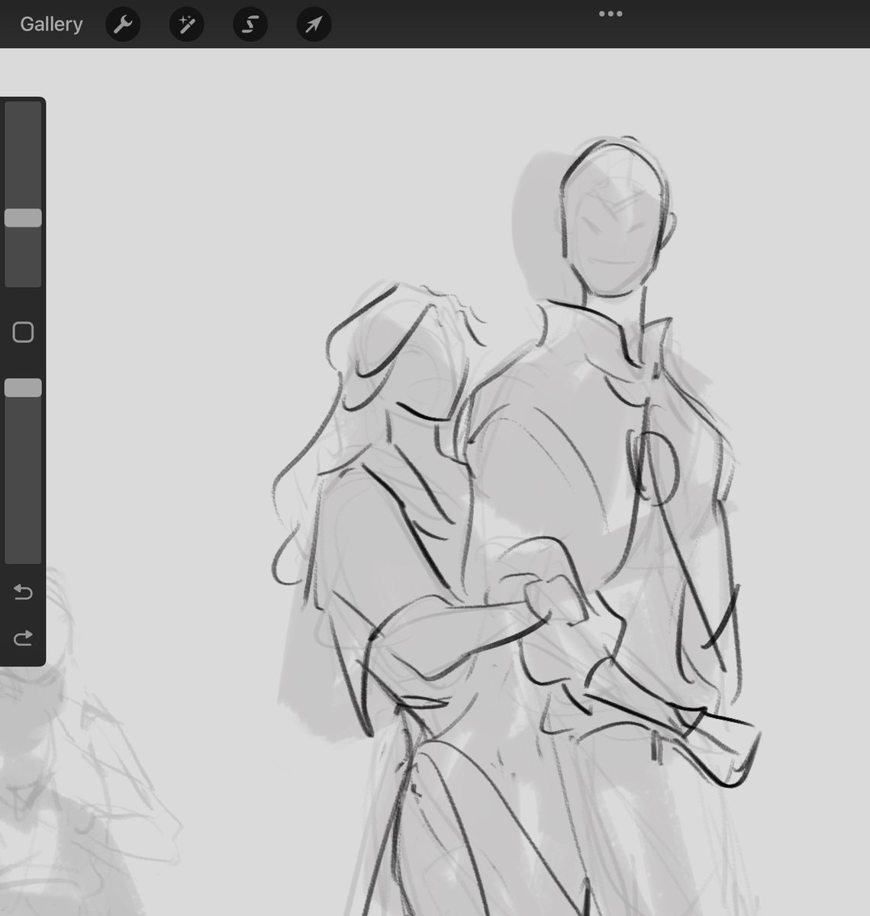
Task: Click the brush size slider handle
Action: pos(23,218)
